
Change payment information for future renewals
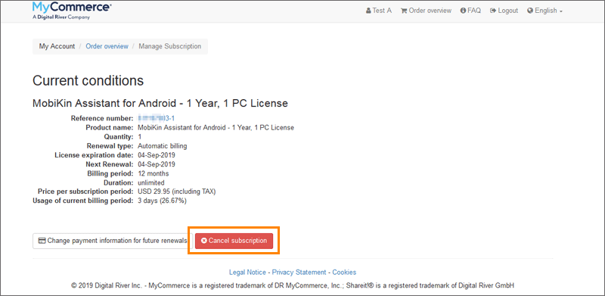113,241
